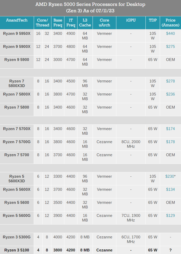
Task: Follow the $236 Ryzen 7 5800X price link
Action: coord(170,94)
